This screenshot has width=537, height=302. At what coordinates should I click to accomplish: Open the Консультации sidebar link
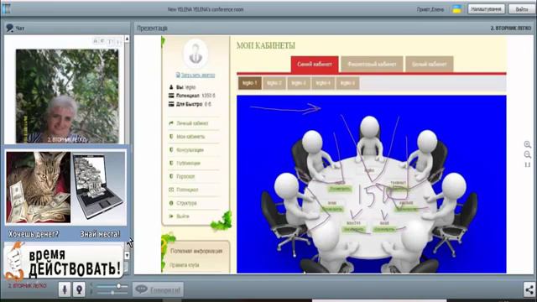click(190, 150)
